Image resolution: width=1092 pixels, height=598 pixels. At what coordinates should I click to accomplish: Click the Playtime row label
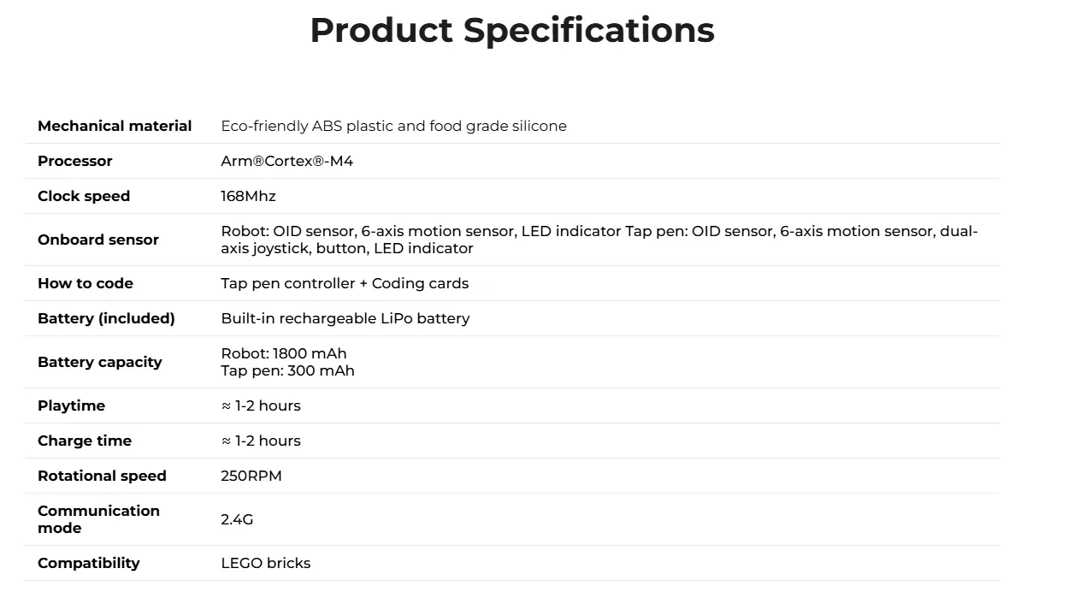tap(71, 406)
